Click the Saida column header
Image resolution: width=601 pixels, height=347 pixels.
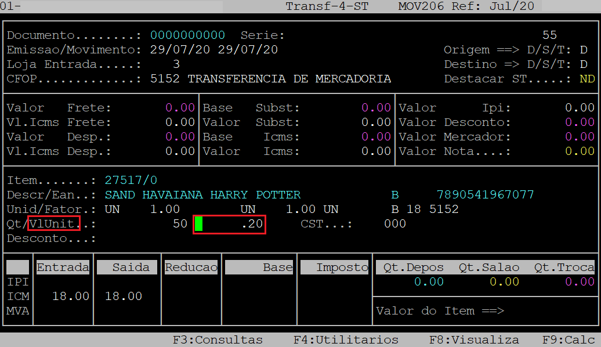123,268
